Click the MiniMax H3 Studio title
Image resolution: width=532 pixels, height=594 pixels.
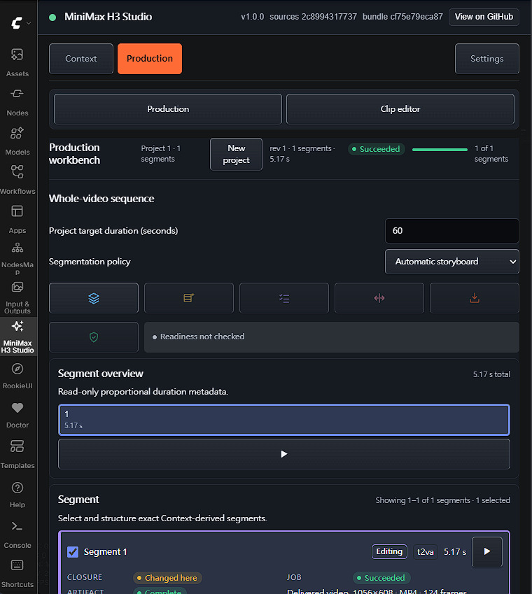[x=108, y=17]
